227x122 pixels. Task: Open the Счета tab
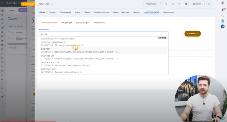[x=78, y=12]
